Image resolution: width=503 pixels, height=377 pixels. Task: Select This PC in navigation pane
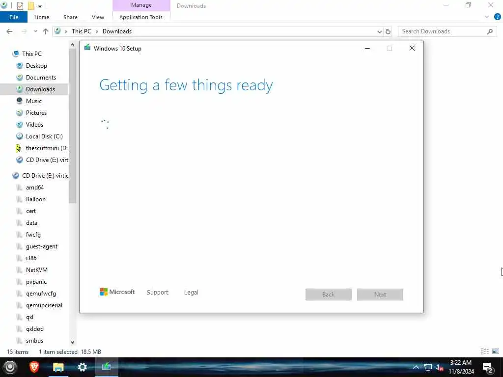[x=32, y=54]
